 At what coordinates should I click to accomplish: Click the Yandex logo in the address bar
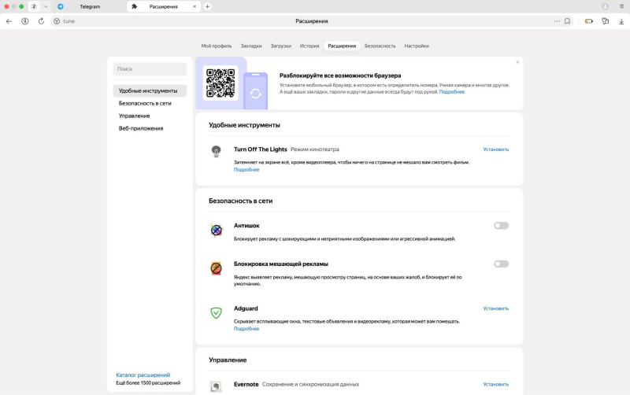click(x=57, y=21)
